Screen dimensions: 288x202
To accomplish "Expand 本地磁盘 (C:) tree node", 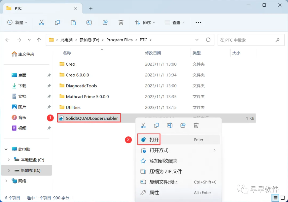I will [x=9, y=160].
